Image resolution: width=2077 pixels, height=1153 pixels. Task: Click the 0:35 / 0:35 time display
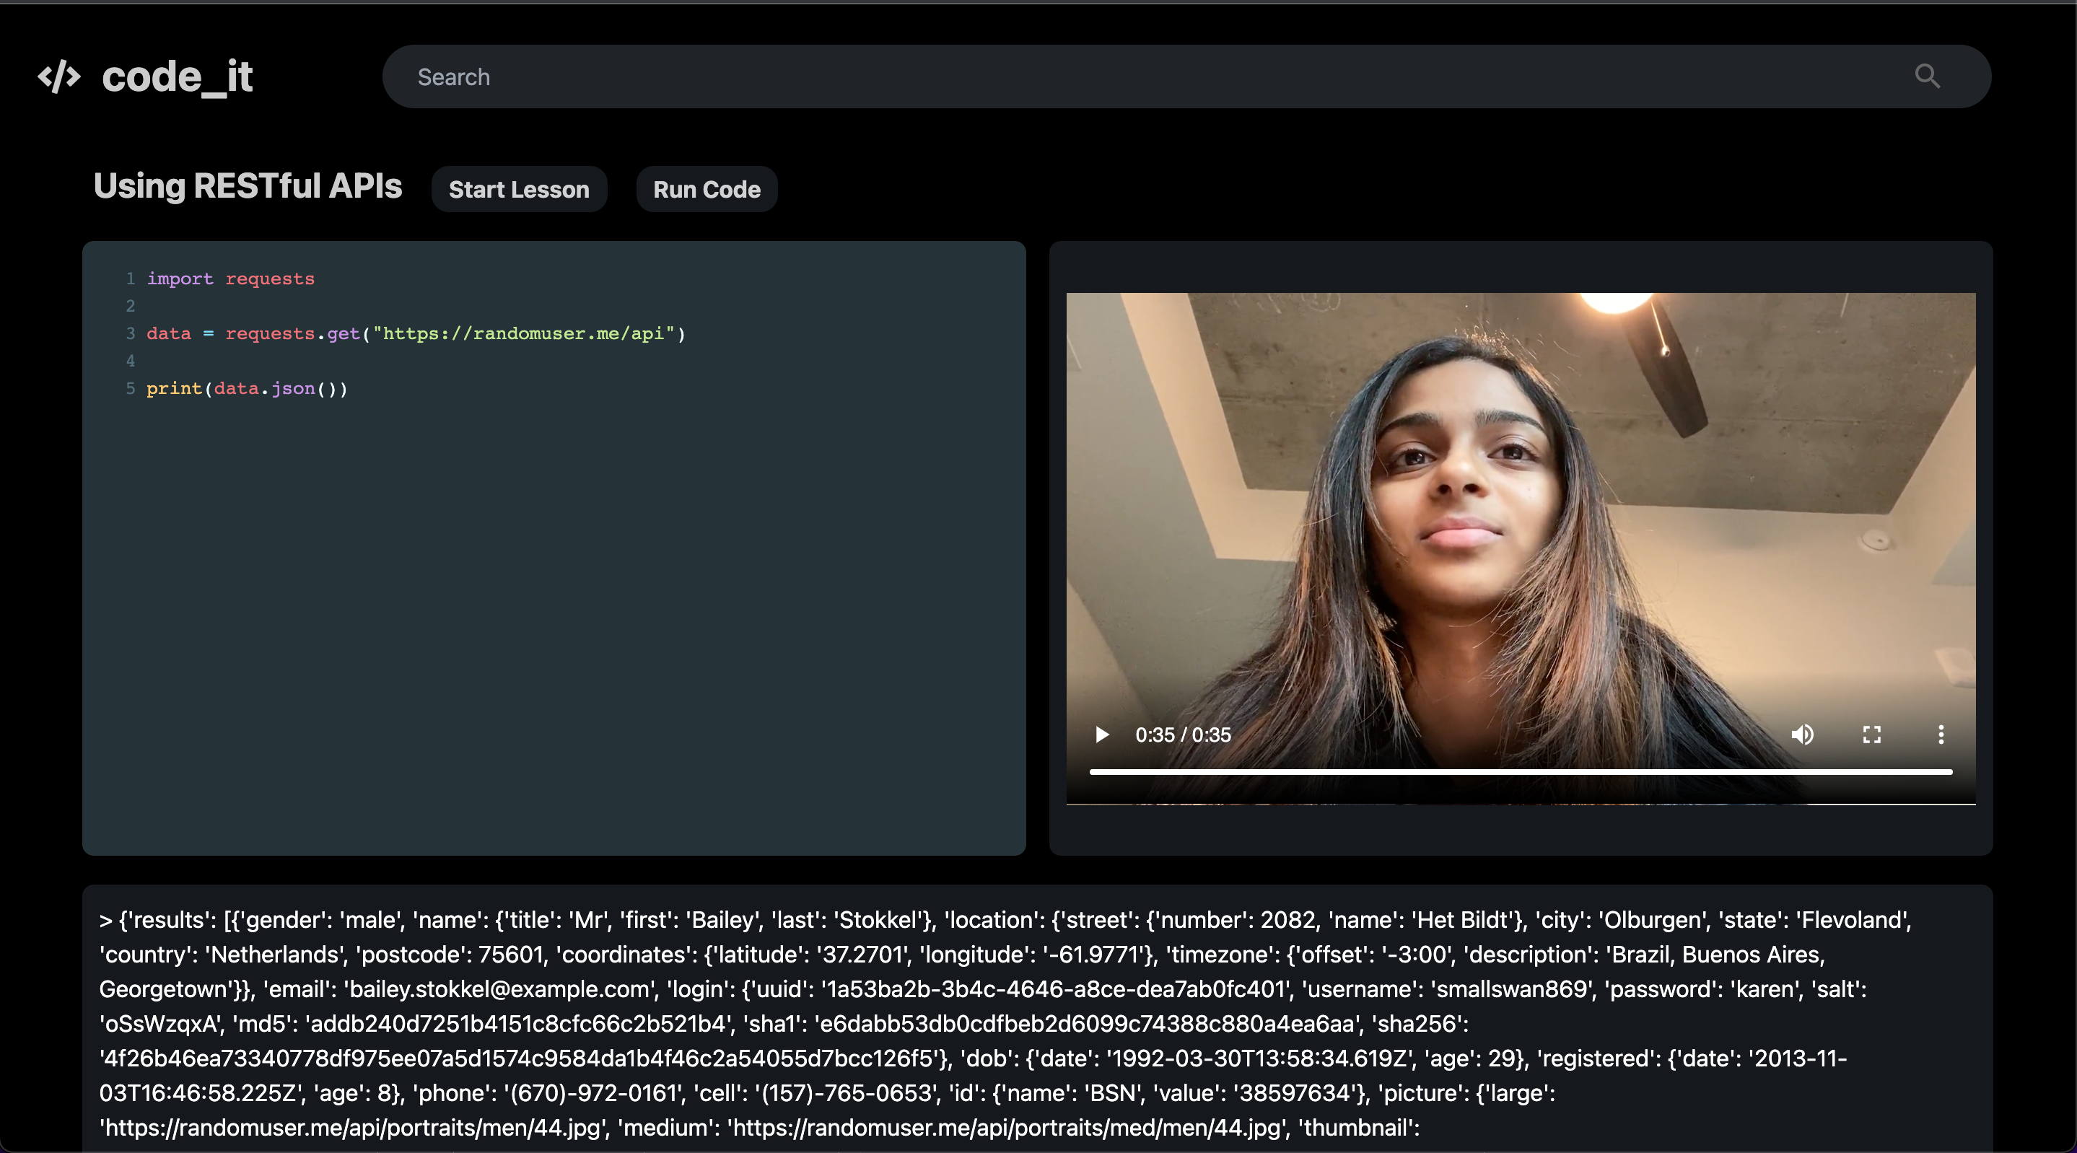1183,735
